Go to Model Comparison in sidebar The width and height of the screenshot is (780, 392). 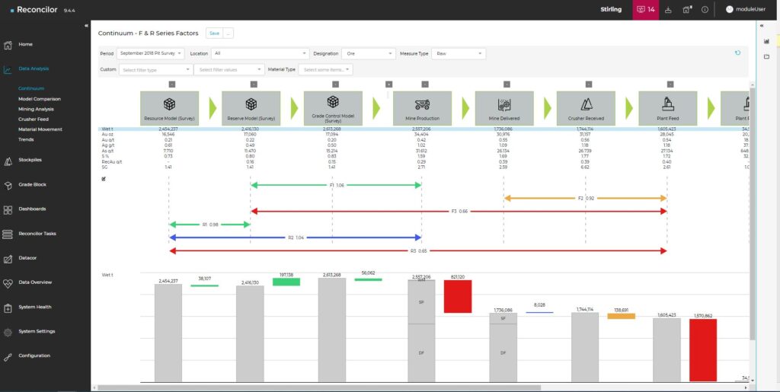40,99
